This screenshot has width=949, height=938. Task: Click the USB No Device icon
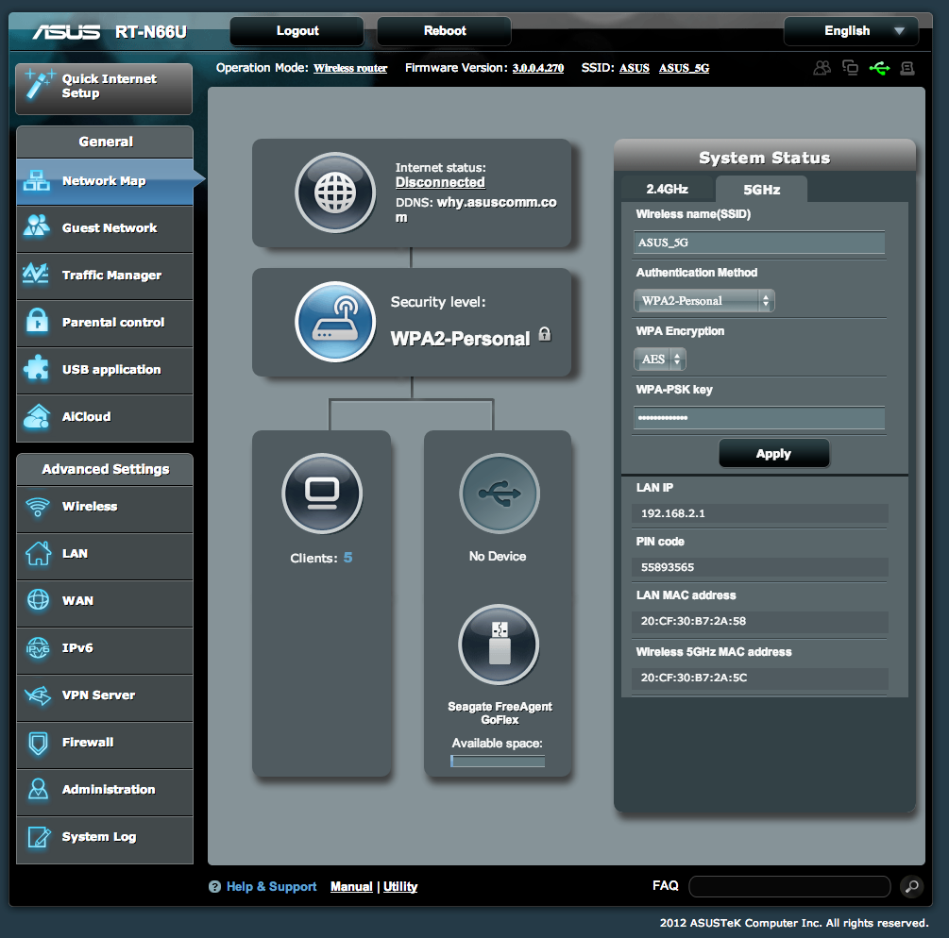click(x=500, y=494)
